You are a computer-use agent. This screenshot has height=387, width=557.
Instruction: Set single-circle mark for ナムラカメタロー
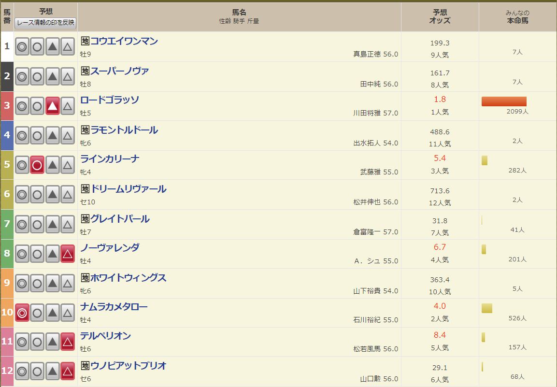pyautogui.click(x=37, y=313)
